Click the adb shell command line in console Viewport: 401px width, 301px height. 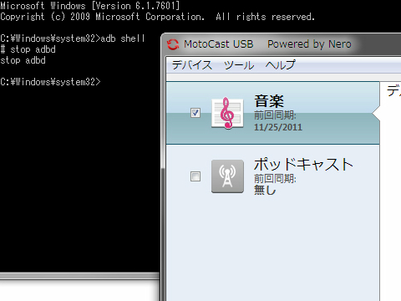click(x=73, y=38)
